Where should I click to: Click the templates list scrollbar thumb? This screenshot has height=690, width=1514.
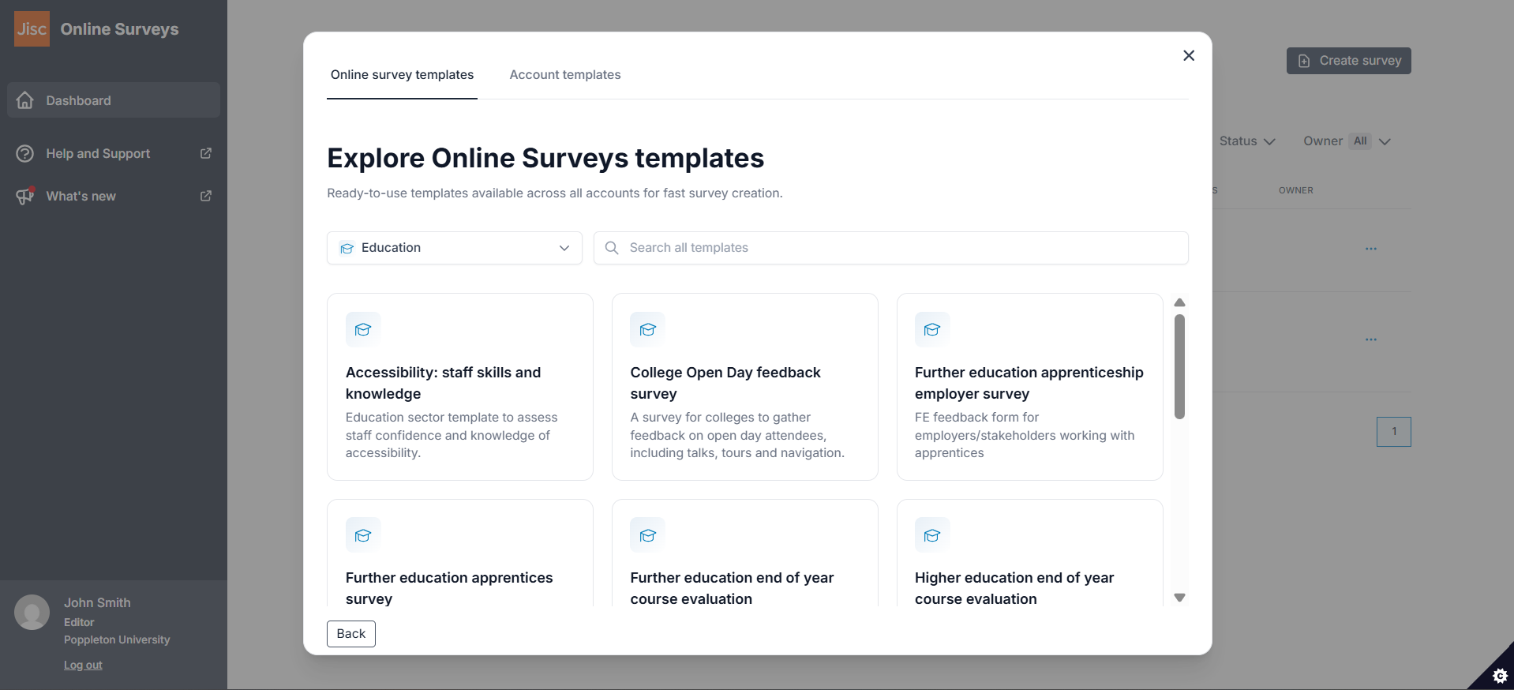pos(1180,367)
